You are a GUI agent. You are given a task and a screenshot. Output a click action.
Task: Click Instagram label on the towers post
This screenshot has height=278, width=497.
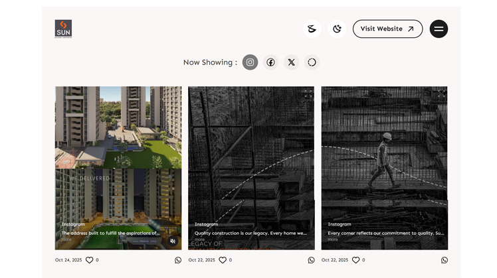tap(73, 224)
